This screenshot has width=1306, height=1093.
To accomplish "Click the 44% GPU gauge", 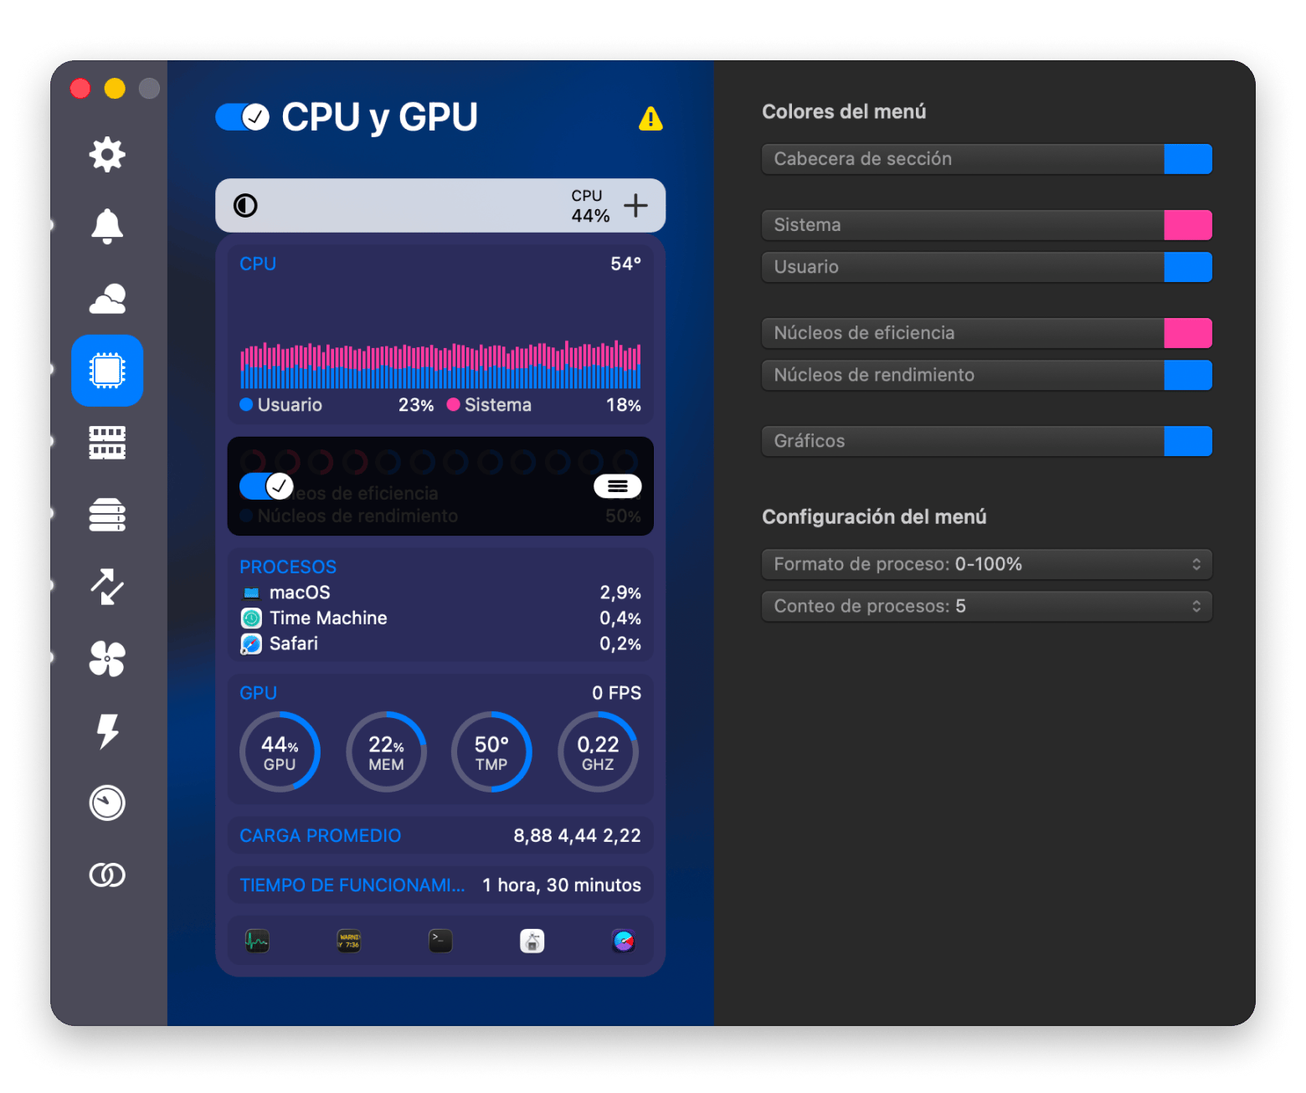I will [x=280, y=752].
